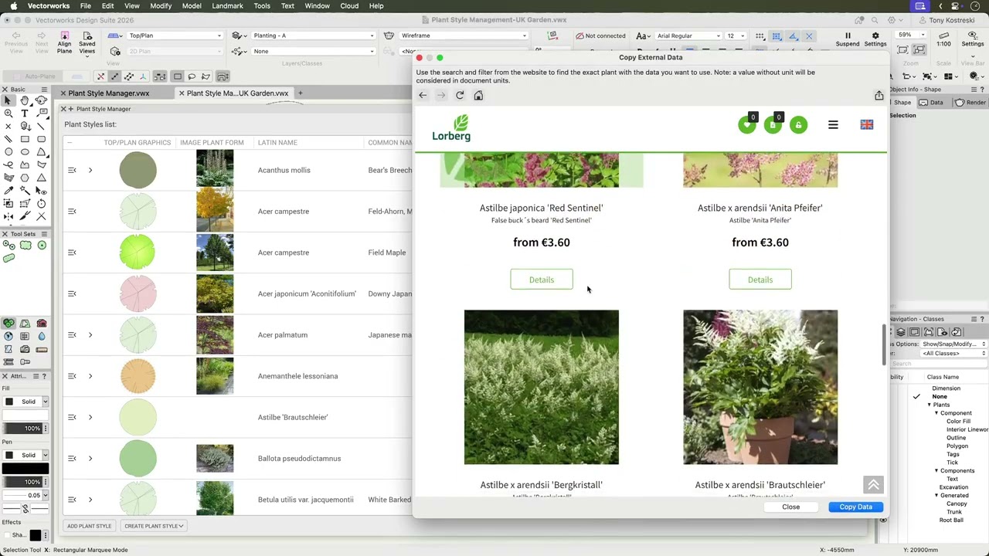Switch to the Render tab in Object Info
Screen dimensions: 989x556
coord(970,103)
